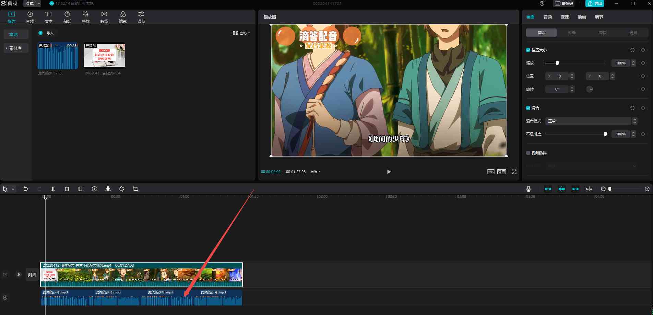Screen dimensions: 653x315
Task: Click the crop tool icon
Action: pyautogui.click(x=135, y=189)
